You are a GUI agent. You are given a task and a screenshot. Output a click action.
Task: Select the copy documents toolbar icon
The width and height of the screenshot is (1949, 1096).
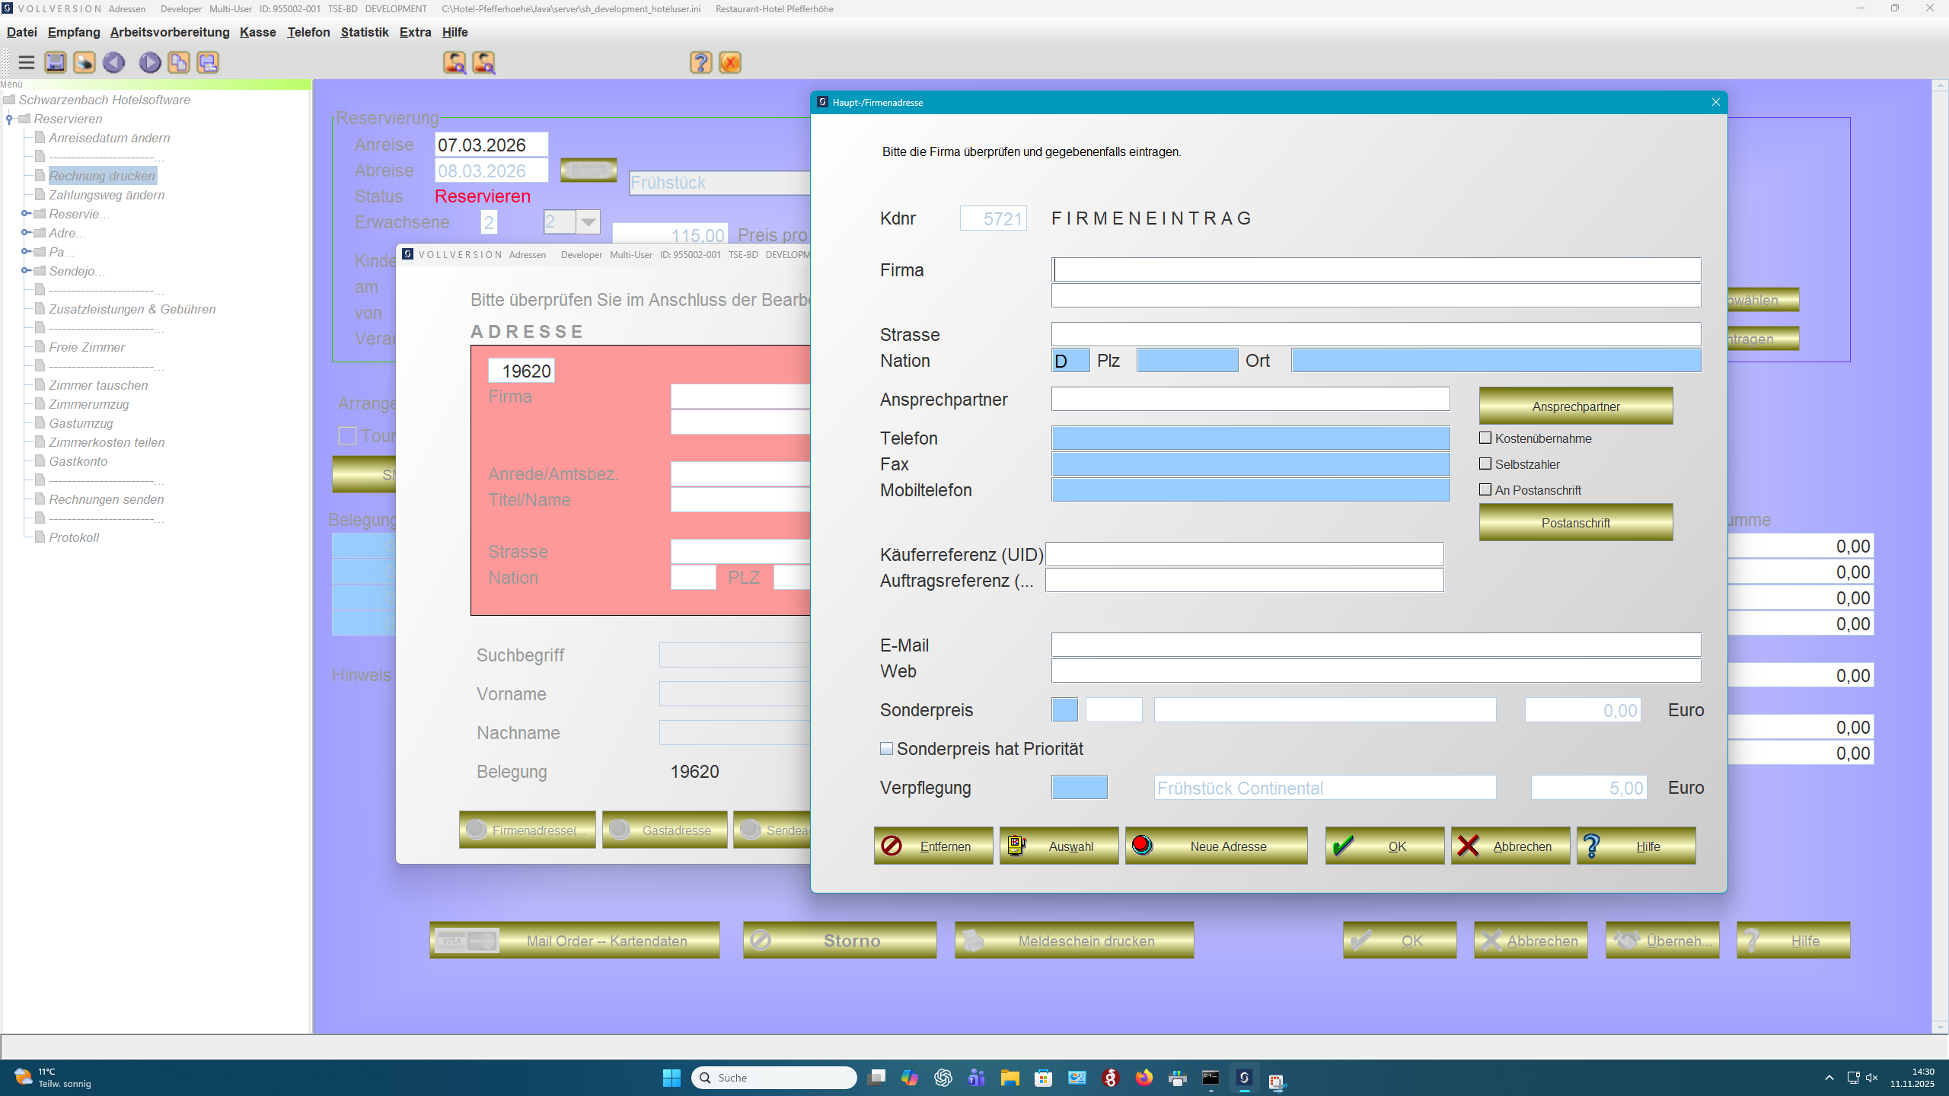click(x=179, y=62)
